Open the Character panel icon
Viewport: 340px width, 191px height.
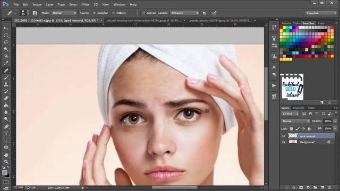274,67
